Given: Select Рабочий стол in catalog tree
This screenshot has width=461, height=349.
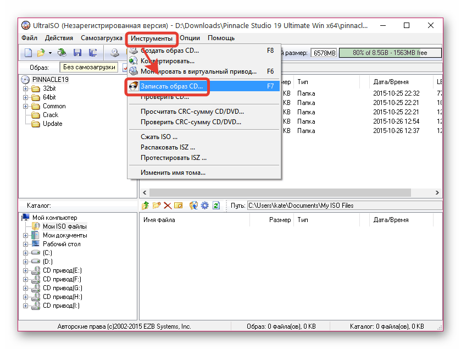Looking at the screenshot, I should coord(62,244).
